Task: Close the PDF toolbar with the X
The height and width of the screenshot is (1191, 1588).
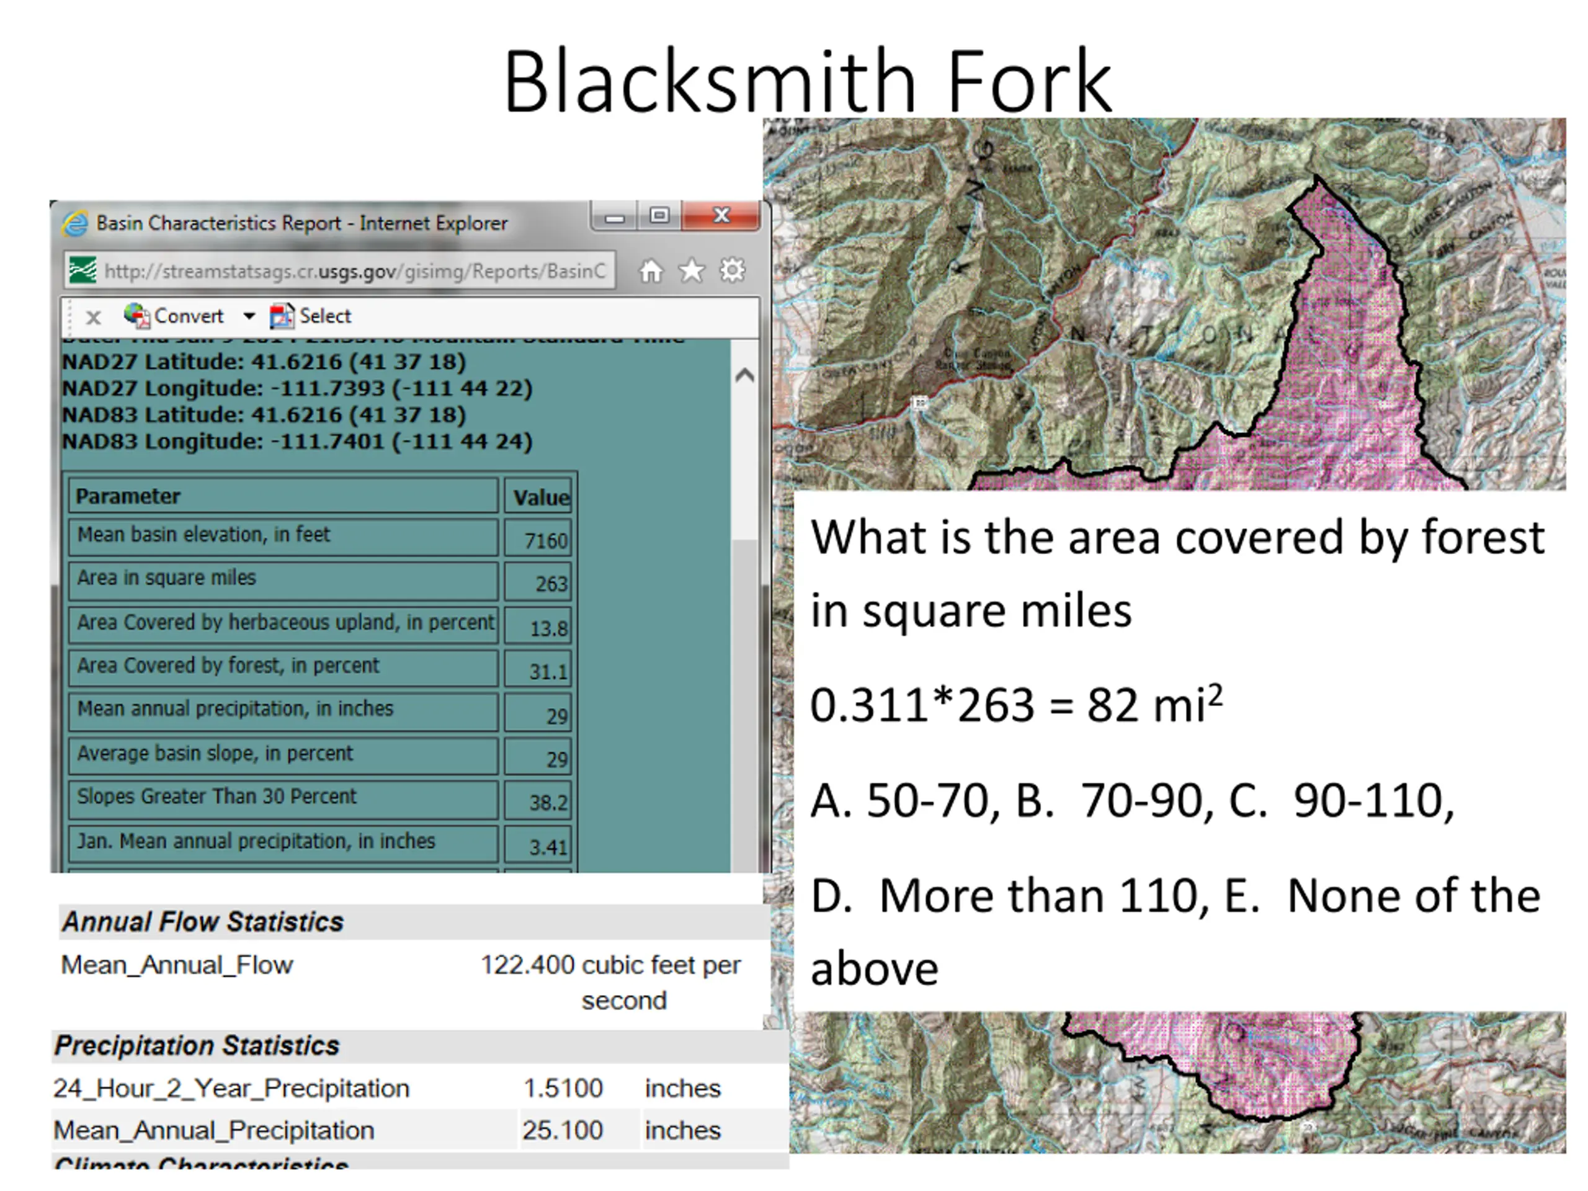Action: (93, 316)
